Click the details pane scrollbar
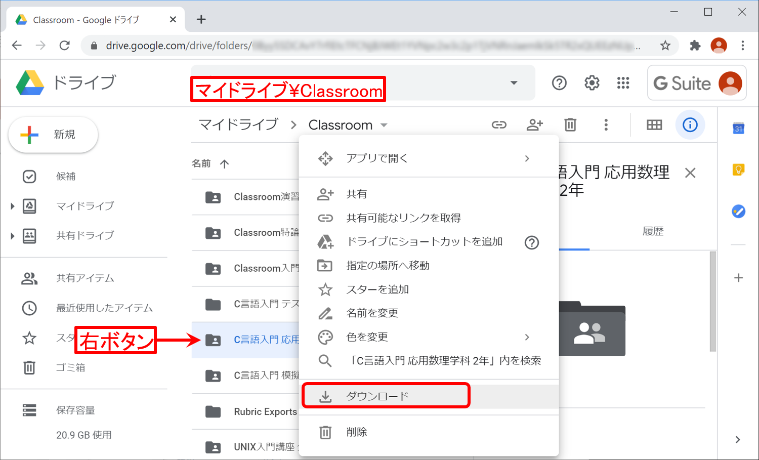 click(x=713, y=302)
